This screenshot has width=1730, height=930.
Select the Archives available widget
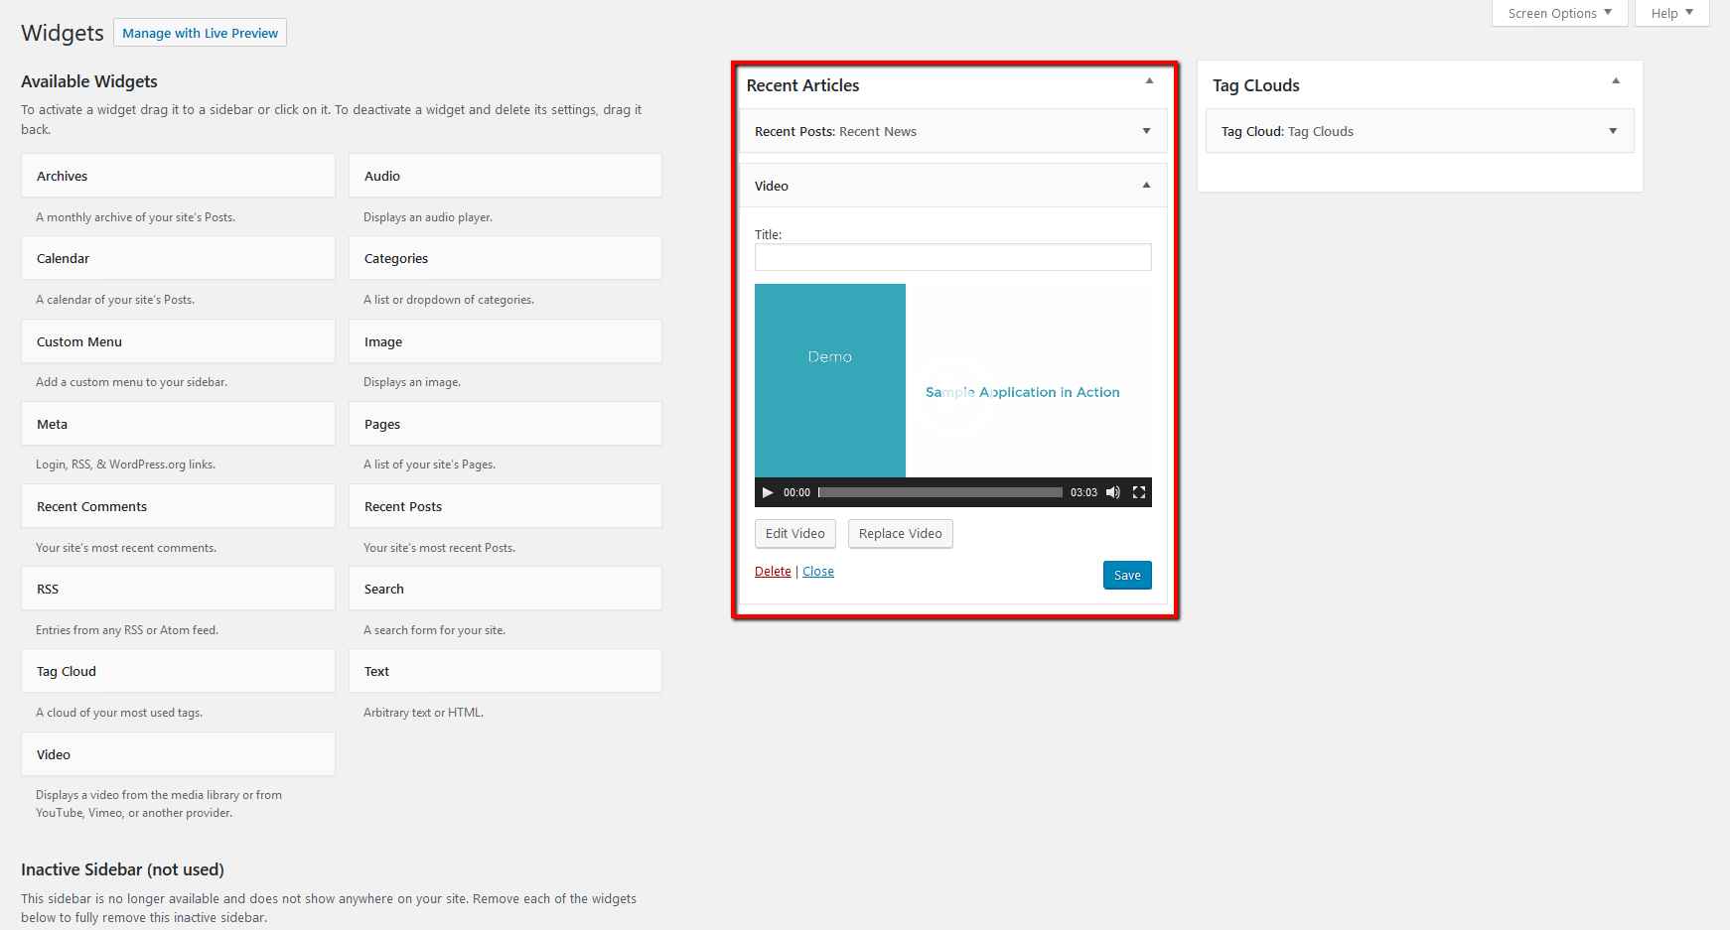point(178,176)
